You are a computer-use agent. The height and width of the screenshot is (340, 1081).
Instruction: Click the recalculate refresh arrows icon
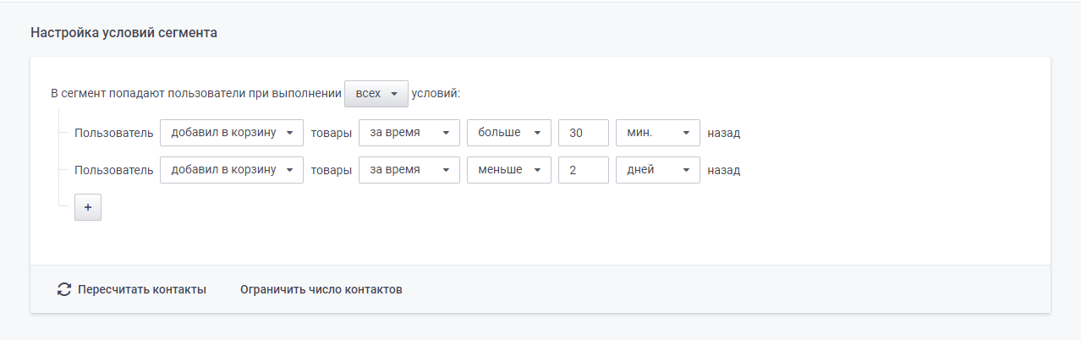[x=64, y=289]
